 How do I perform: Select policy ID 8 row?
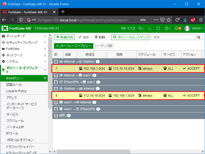pyautogui.click(x=128, y=96)
